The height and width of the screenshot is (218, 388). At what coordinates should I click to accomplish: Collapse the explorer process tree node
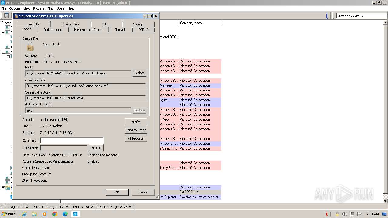click(x=3, y=188)
